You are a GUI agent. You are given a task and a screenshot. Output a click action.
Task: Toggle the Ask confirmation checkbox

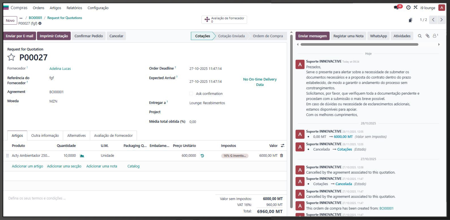[191, 94]
